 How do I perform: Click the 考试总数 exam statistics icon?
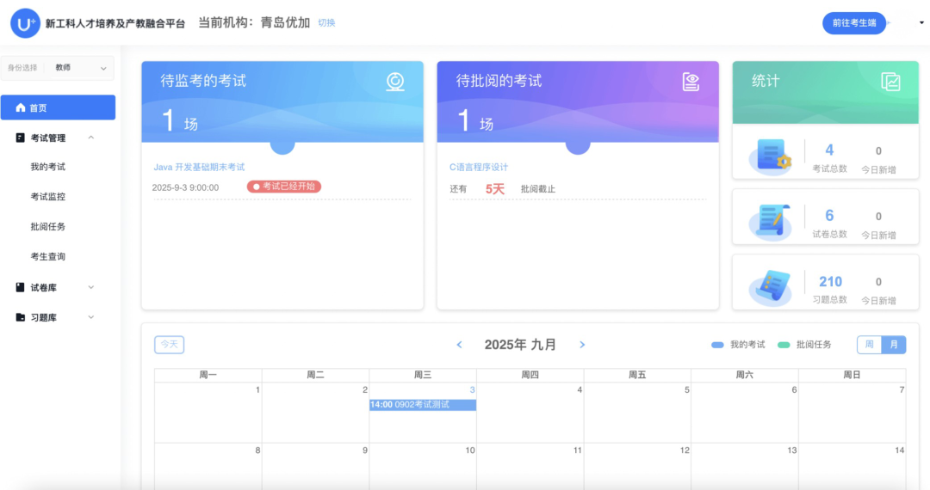(x=769, y=157)
